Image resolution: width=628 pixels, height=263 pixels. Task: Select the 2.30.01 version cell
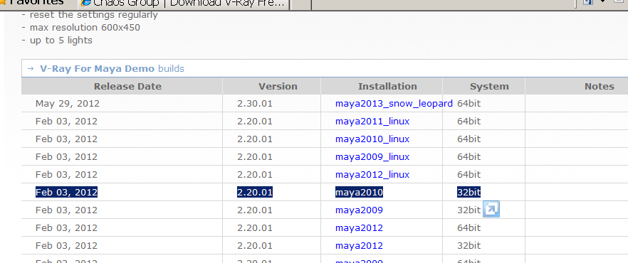tap(255, 104)
